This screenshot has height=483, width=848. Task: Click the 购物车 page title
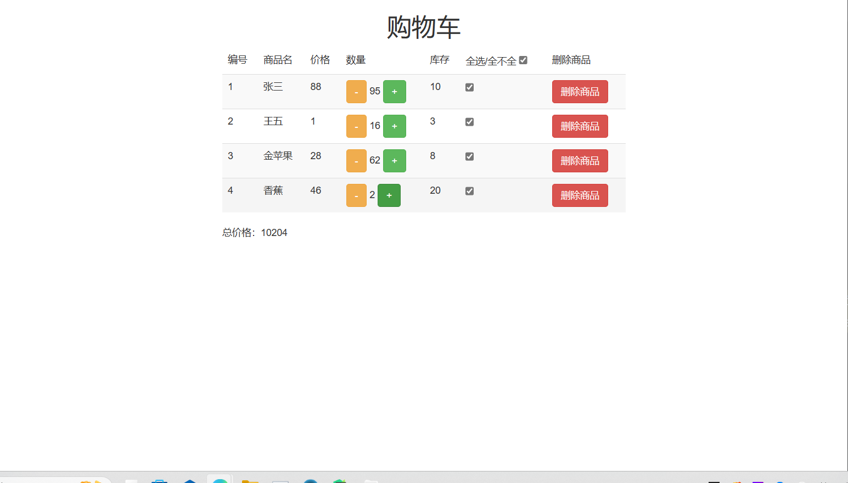424,27
